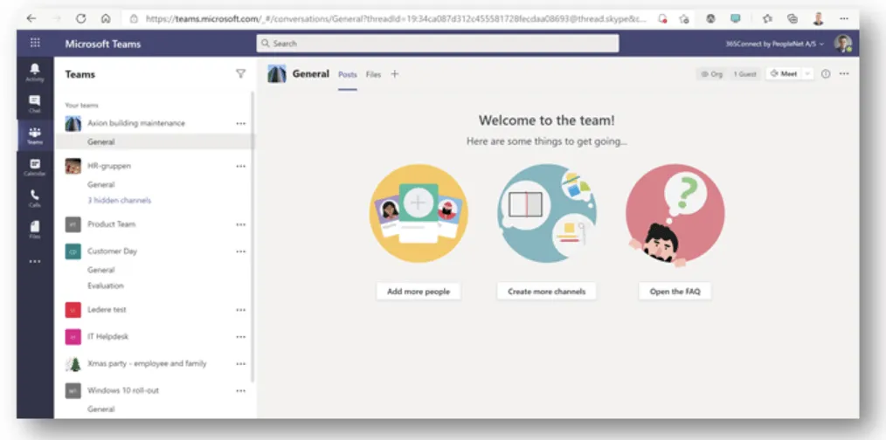Viewport: 886px width, 440px height.
Task: Go back in the browser
Action: point(31,18)
